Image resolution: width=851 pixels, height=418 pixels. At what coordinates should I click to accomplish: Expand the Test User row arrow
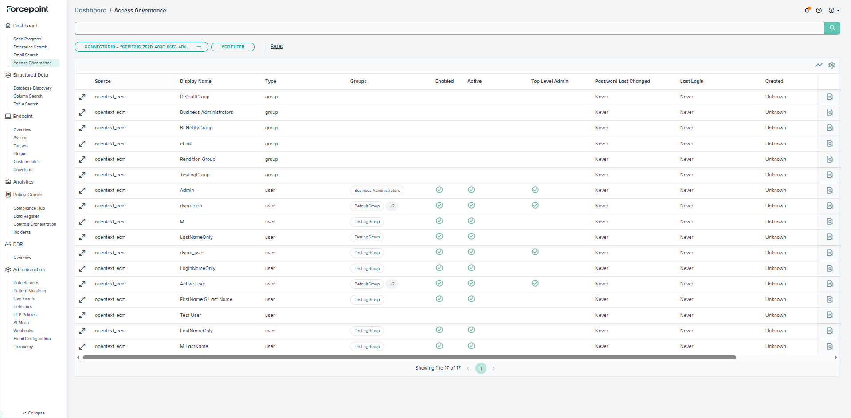tap(82, 315)
